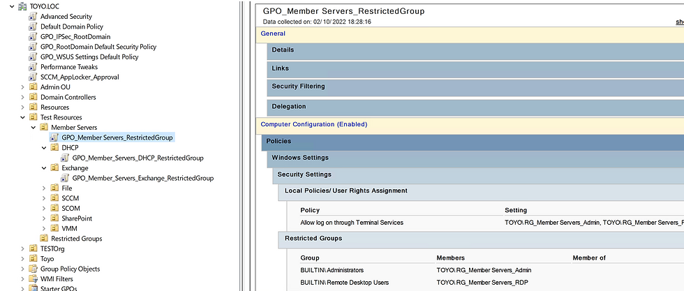Expand the Admin OU node

[x=22, y=87]
